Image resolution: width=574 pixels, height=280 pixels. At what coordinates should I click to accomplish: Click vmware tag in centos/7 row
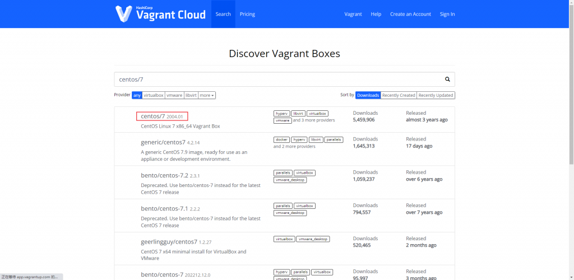[x=283, y=120]
